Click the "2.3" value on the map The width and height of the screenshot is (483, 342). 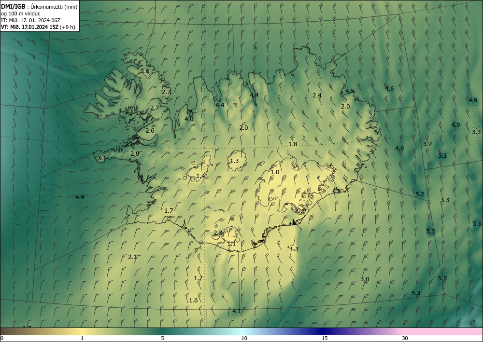(x=218, y=233)
